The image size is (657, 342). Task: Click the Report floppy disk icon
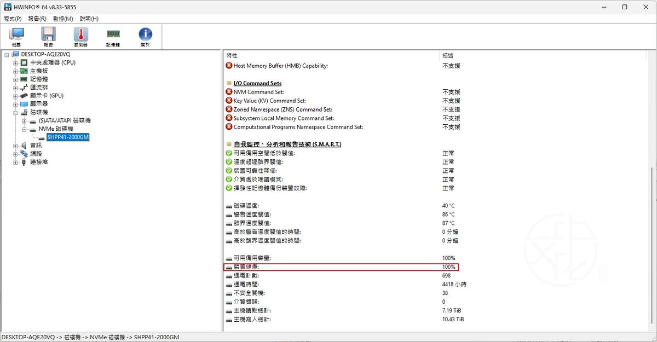(x=48, y=33)
